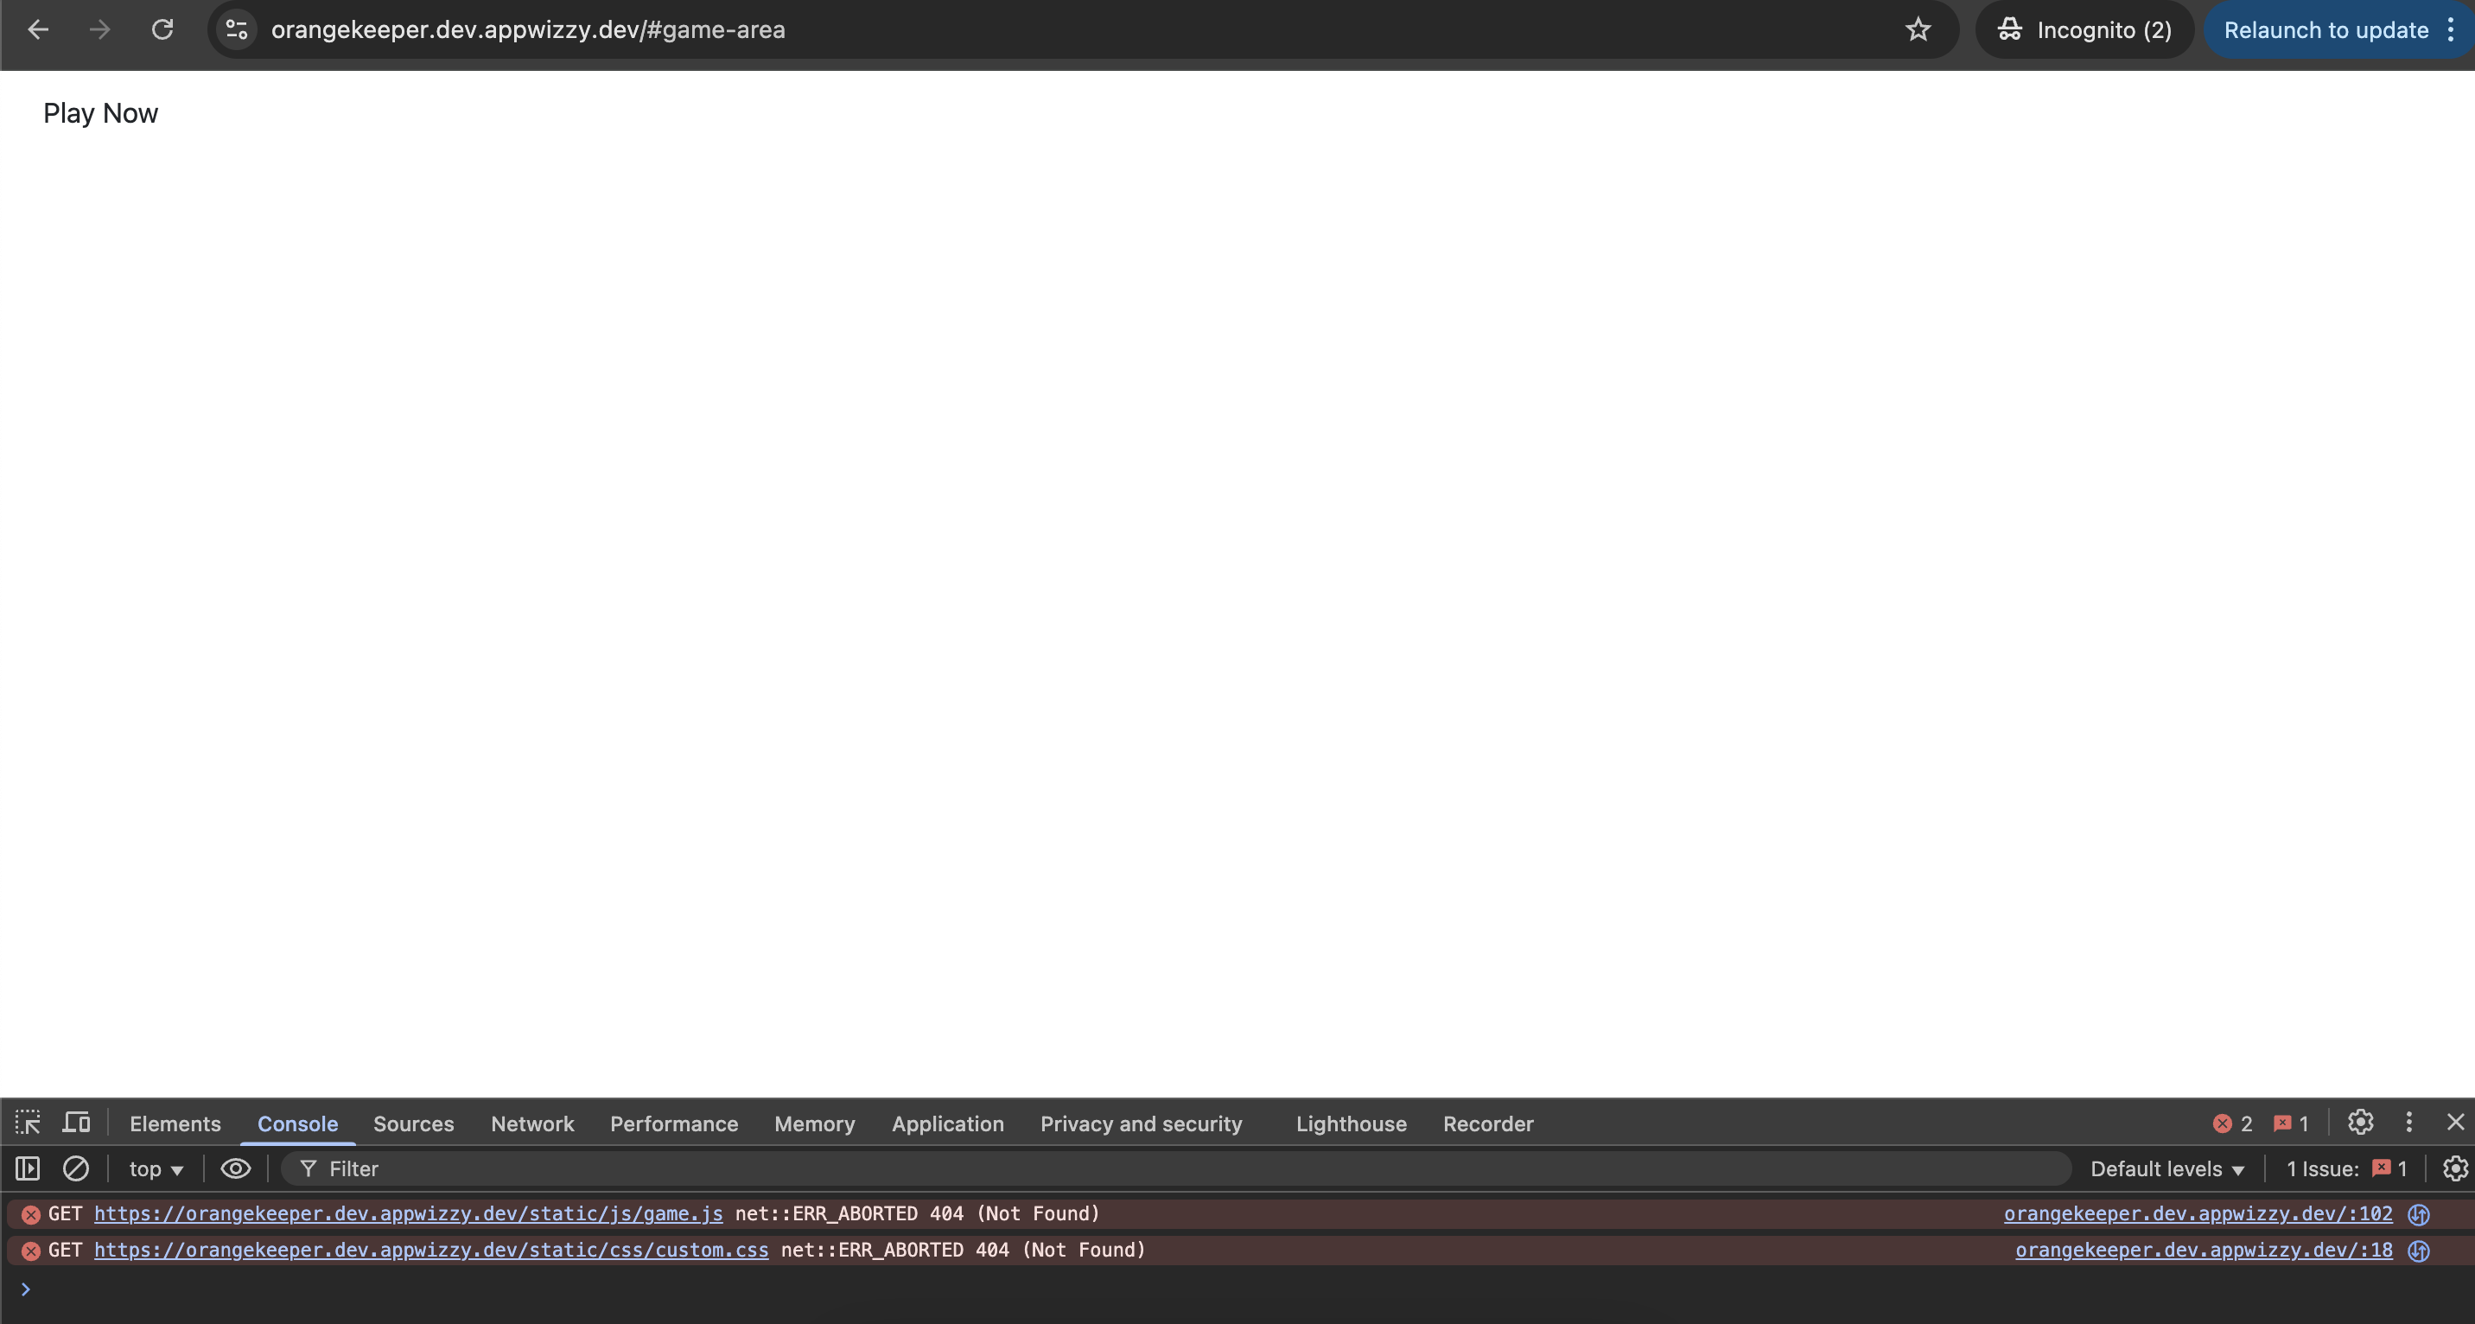Open the console settings gear icon
This screenshot has height=1324, width=2475.
coord(2454,1168)
